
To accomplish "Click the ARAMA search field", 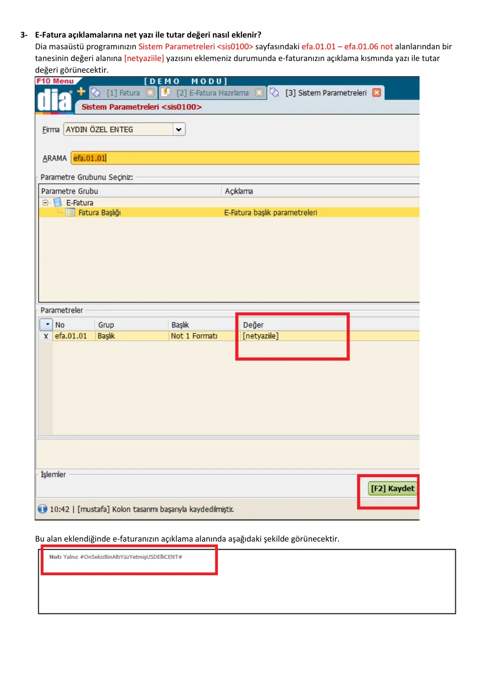I will click(245, 158).
